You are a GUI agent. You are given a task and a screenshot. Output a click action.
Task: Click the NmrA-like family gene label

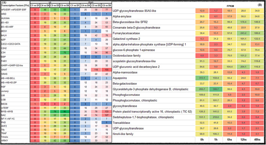point(123,134)
